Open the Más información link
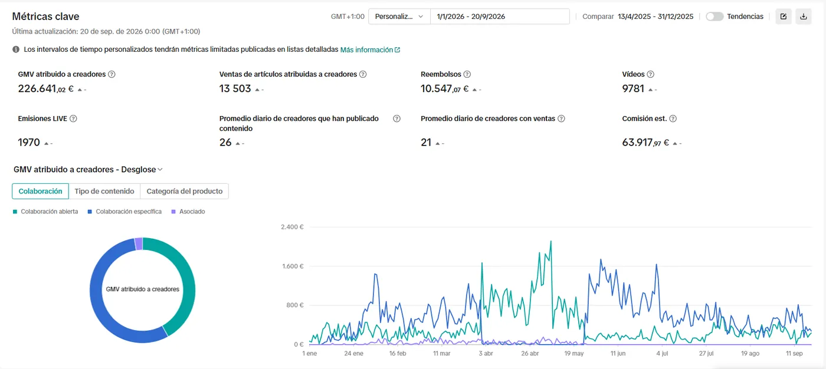Viewport: 826px width, 369px height. [x=366, y=50]
